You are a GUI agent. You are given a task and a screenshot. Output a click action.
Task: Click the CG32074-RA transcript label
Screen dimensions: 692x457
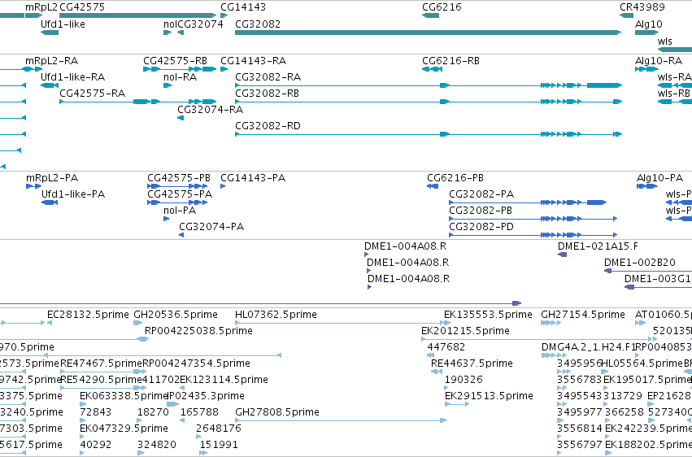[x=210, y=110]
